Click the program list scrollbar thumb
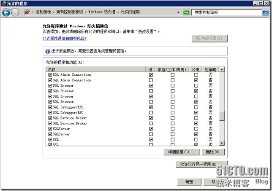 tap(221, 116)
